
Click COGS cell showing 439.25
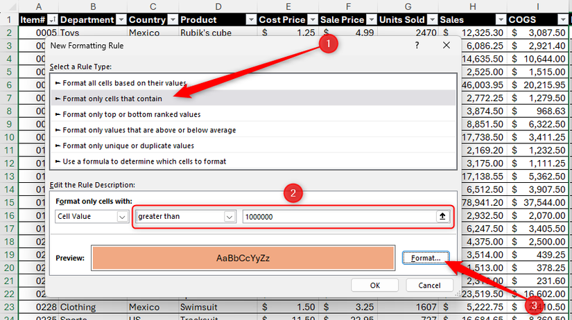click(538, 254)
